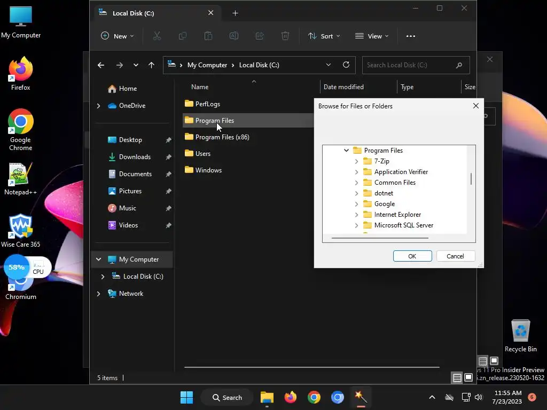The height and width of the screenshot is (410, 547).
Task: Click the Rename icon in Explorer toolbar
Action: [234, 36]
